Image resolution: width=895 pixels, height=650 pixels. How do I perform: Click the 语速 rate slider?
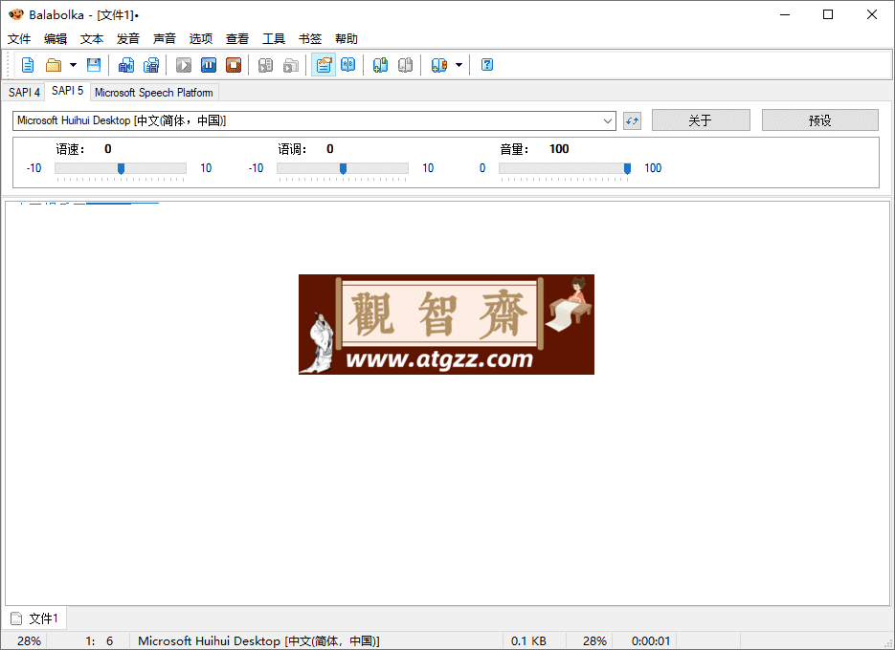121,168
